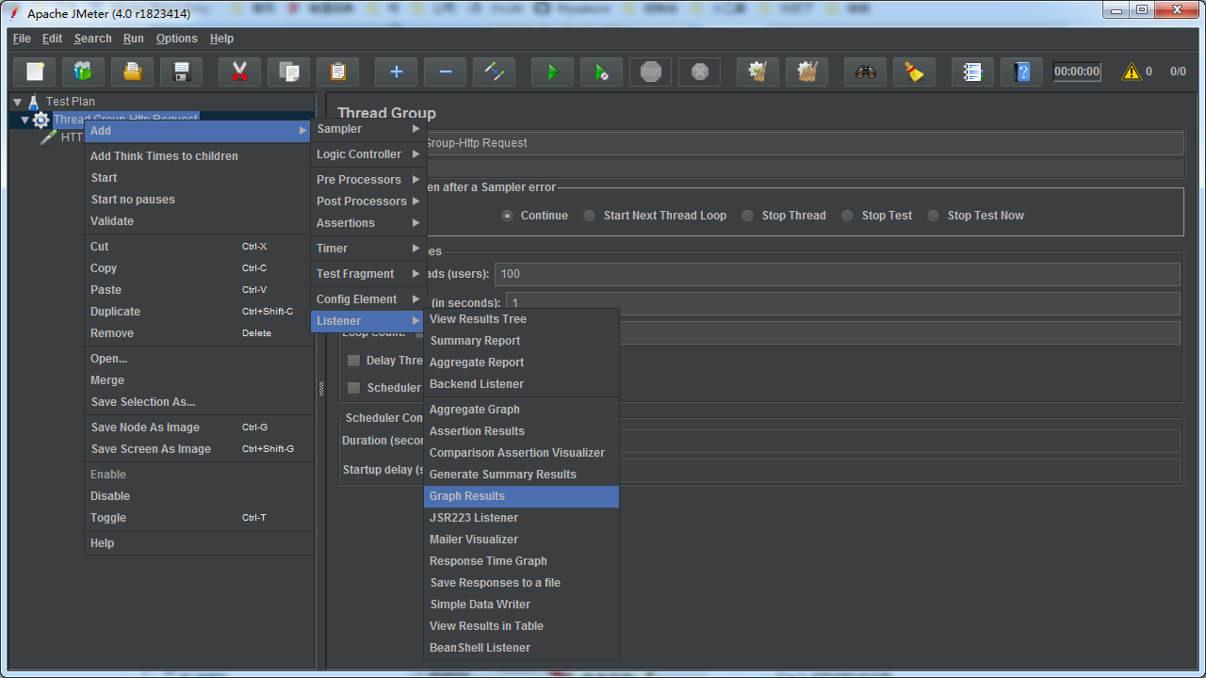Collapse the Thread Group tree node arrow
This screenshot has width=1206, height=678.
[25, 120]
